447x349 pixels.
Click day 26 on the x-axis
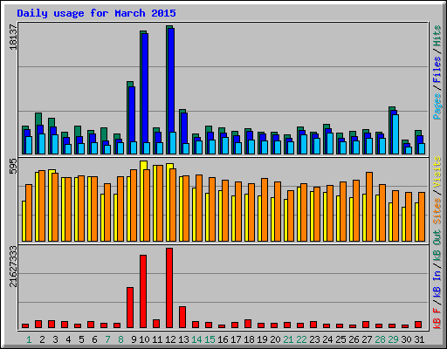pos(354,339)
